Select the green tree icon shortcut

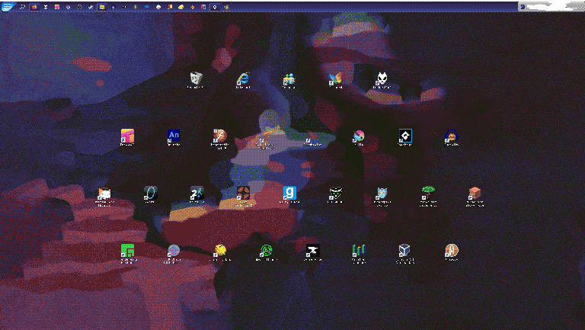click(x=428, y=194)
